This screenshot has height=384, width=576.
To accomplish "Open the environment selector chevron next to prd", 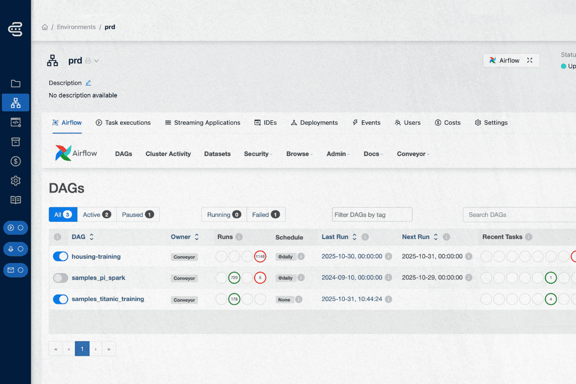I will 96,60.
